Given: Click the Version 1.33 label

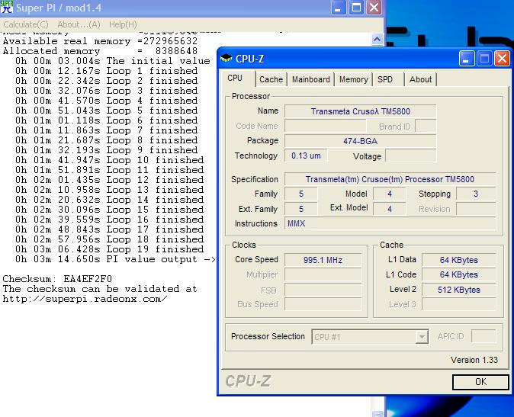Looking at the screenshot, I should click(474, 360).
